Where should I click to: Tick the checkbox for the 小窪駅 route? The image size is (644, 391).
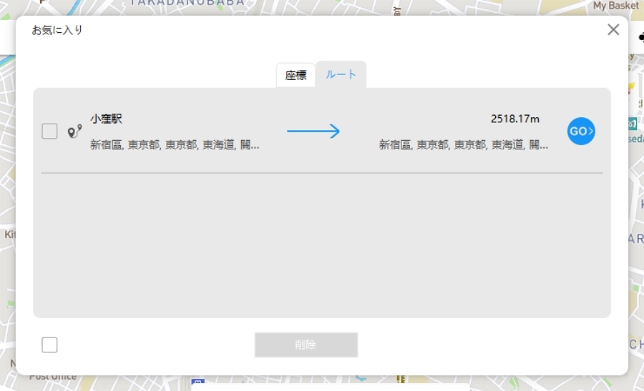tap(49, 132)
